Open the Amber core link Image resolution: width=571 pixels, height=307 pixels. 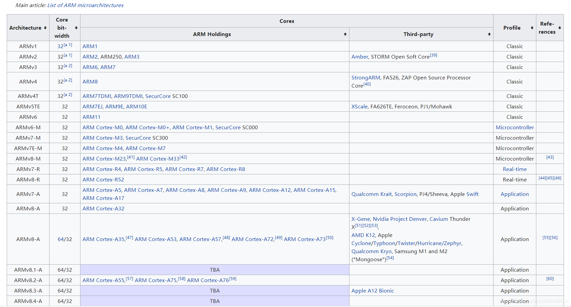coord(360,57)
